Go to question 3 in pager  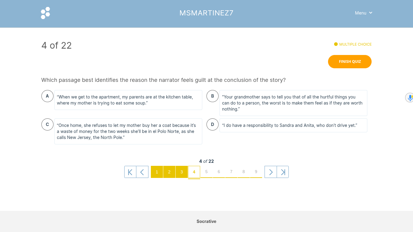click(182, 172)
